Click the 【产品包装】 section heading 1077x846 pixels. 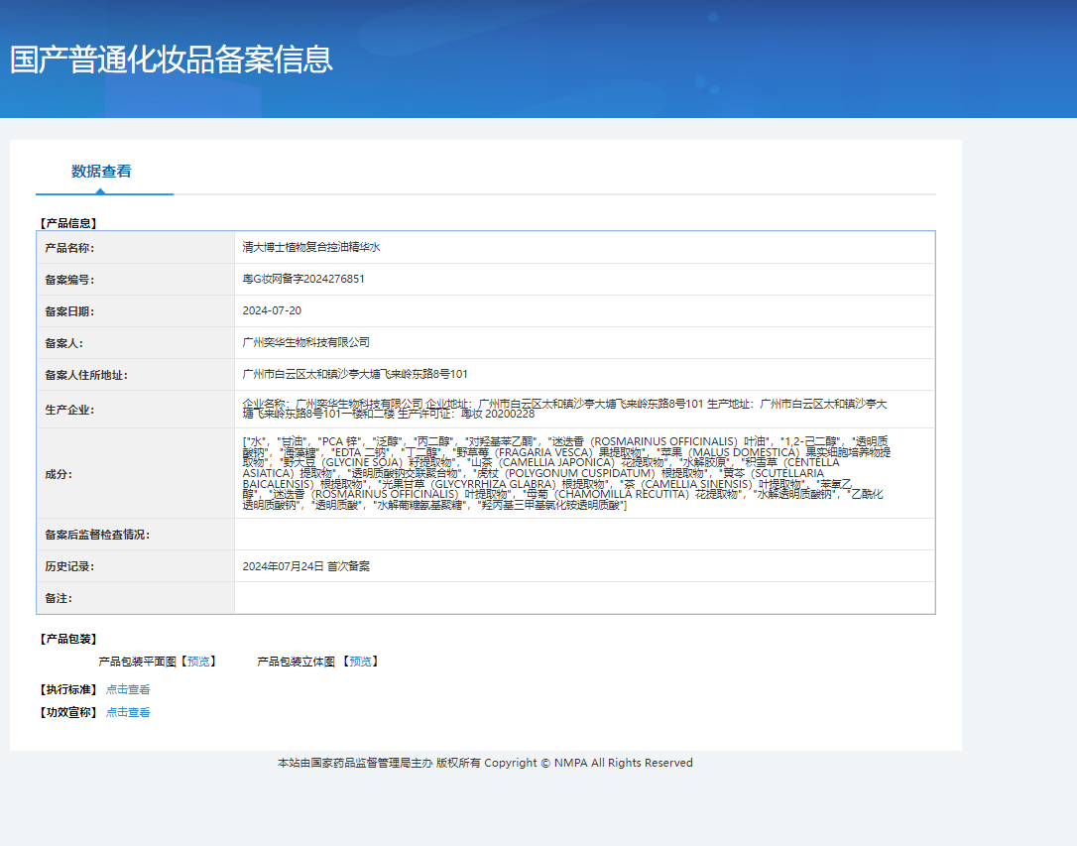click(x=67, y=639)
